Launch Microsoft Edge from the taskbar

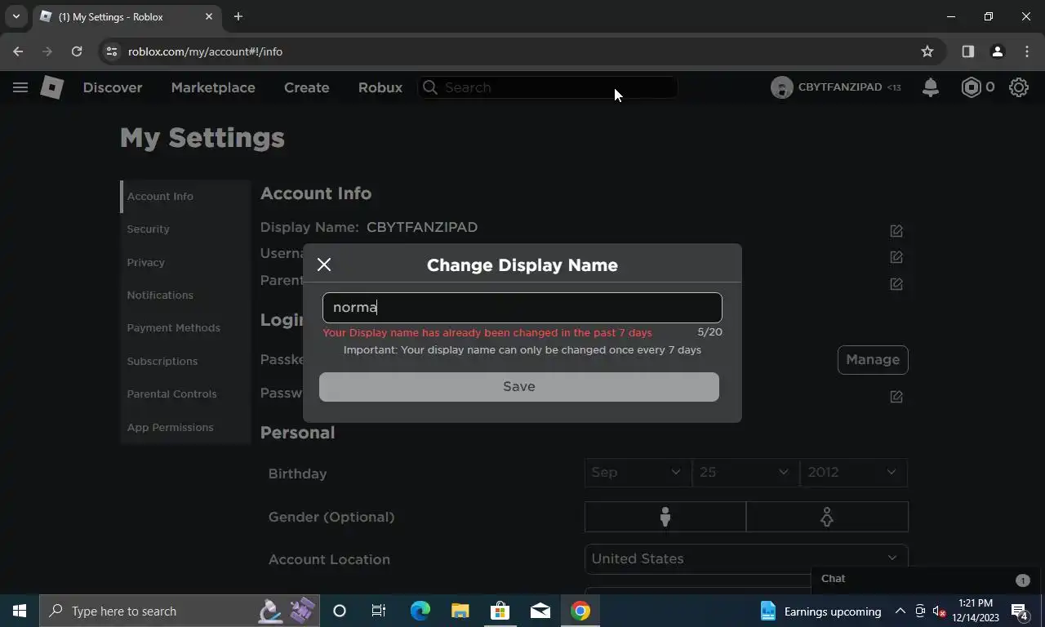point(420,611)
